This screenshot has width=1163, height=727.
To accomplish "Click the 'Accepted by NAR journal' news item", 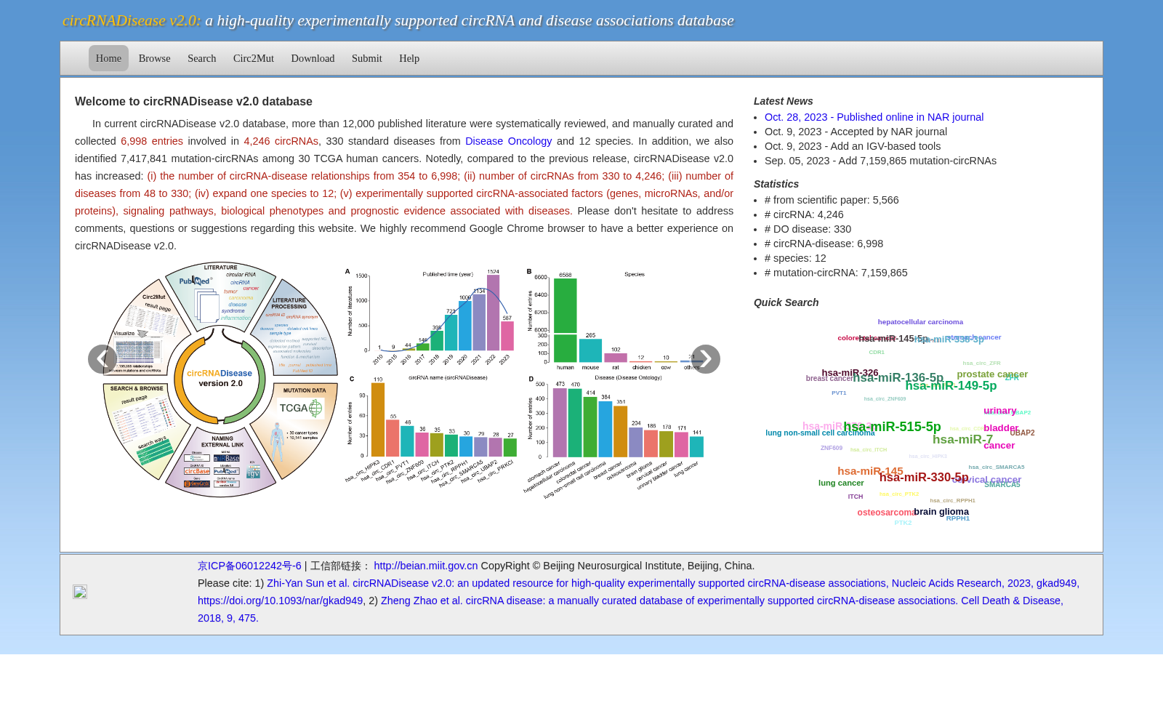I will click(856, 132).
